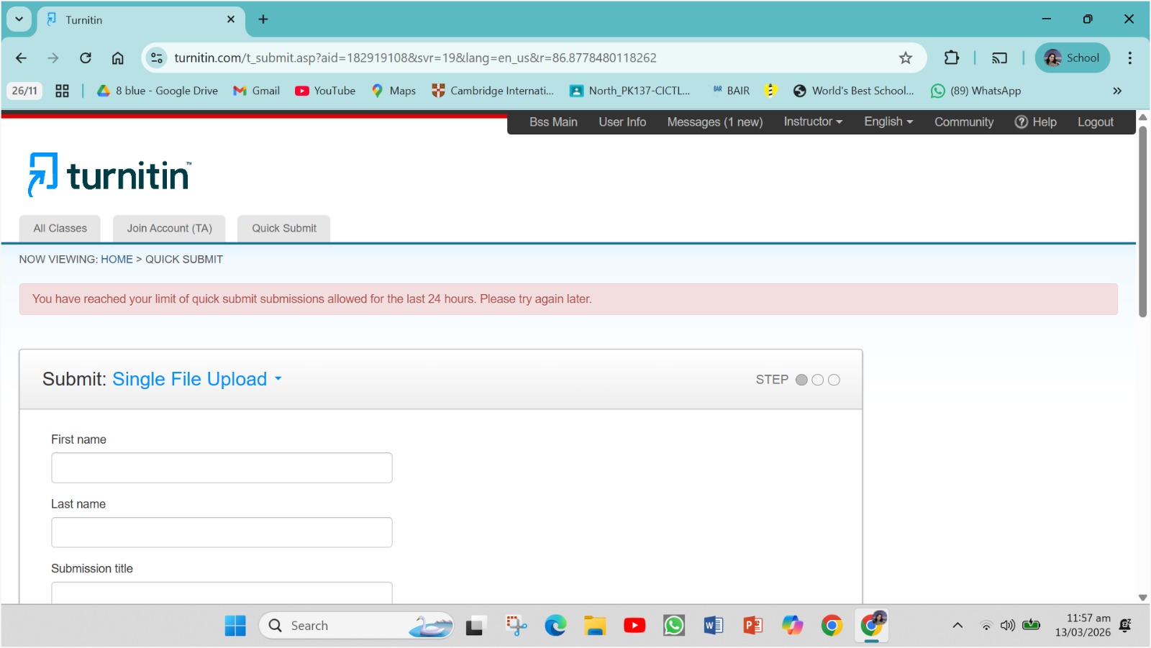
Task: Click the site information icon in address bar
Action: coord(157,58)
